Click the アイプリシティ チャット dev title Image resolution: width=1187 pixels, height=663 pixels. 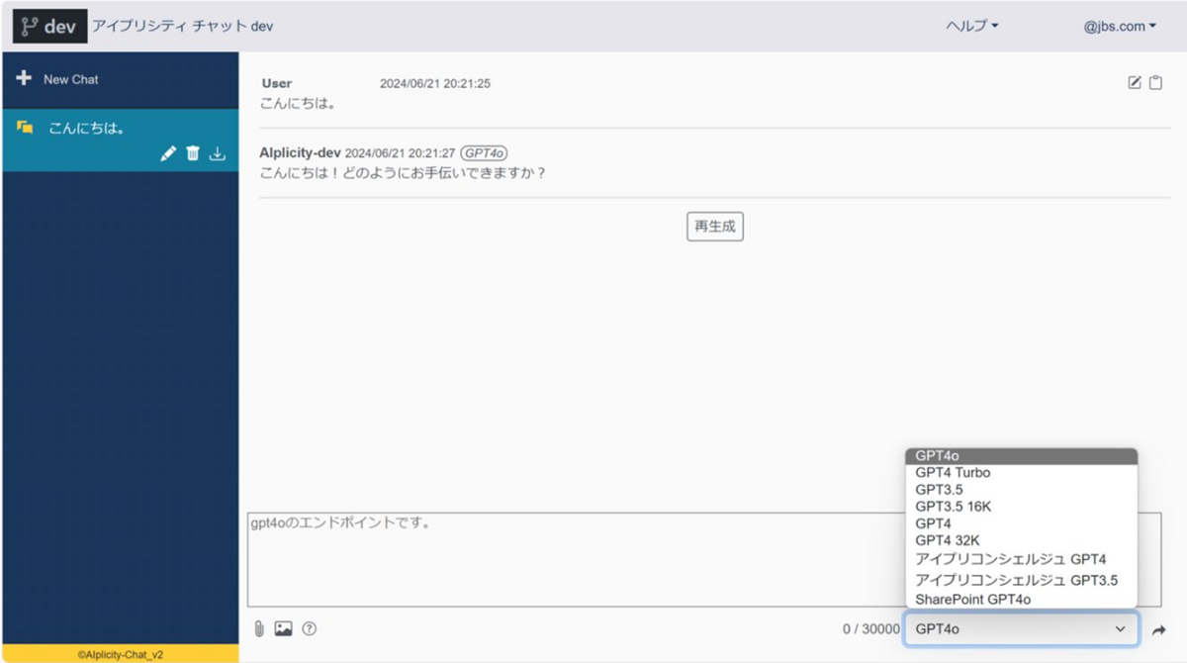point(183,27)
